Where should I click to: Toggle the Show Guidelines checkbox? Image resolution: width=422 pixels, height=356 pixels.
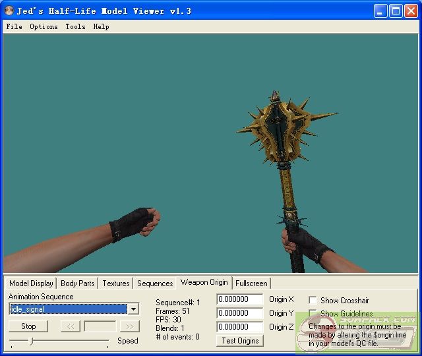[x=313, y=314]
